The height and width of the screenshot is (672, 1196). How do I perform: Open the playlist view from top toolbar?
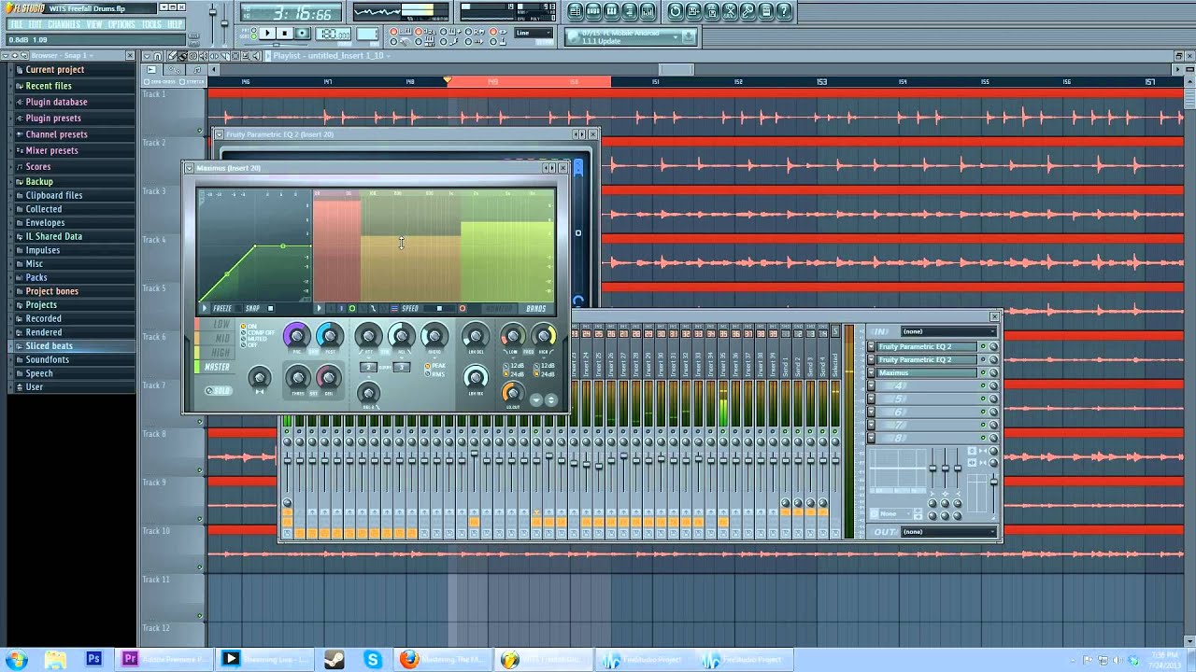pos(576,12)
